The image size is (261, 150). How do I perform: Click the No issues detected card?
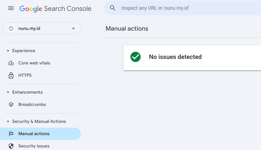[x=192, y=58]
